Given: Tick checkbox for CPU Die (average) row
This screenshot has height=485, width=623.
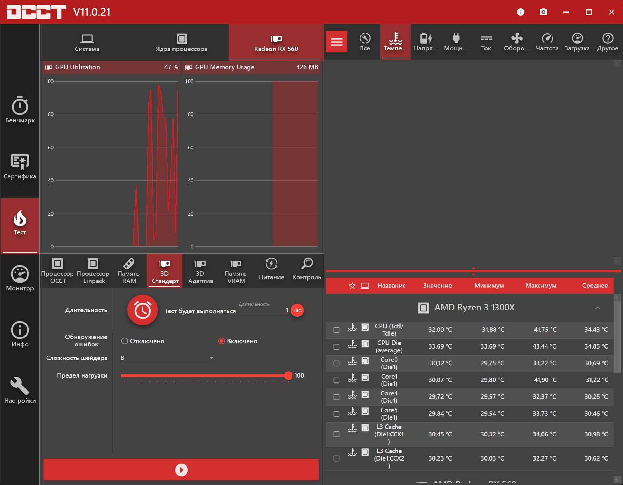Looking at the screenshot, I should [337, 347].
